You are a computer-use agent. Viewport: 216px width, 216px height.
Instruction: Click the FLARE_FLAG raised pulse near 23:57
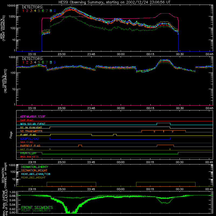[x=115, y=135]
